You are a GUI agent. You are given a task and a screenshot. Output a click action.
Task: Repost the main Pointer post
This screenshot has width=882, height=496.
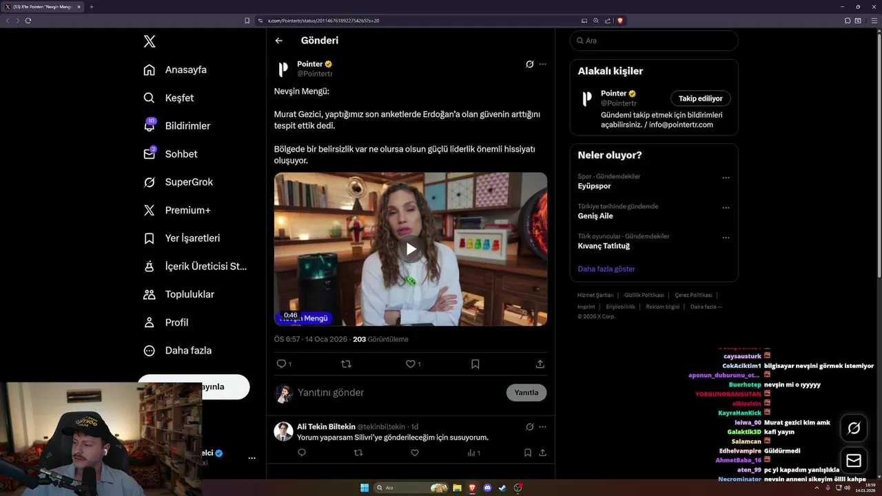tap(347, 364)
